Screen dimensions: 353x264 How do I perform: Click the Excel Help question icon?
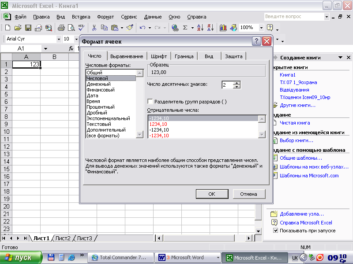(x=270, y=28)
